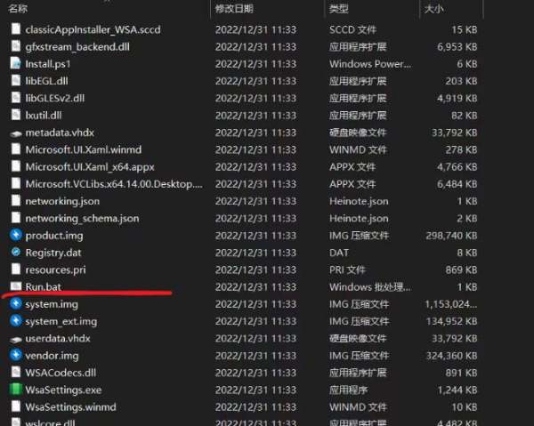Select the file name networking_schema.json
This screenshot has width=534, height=426.
pos(82,219)
